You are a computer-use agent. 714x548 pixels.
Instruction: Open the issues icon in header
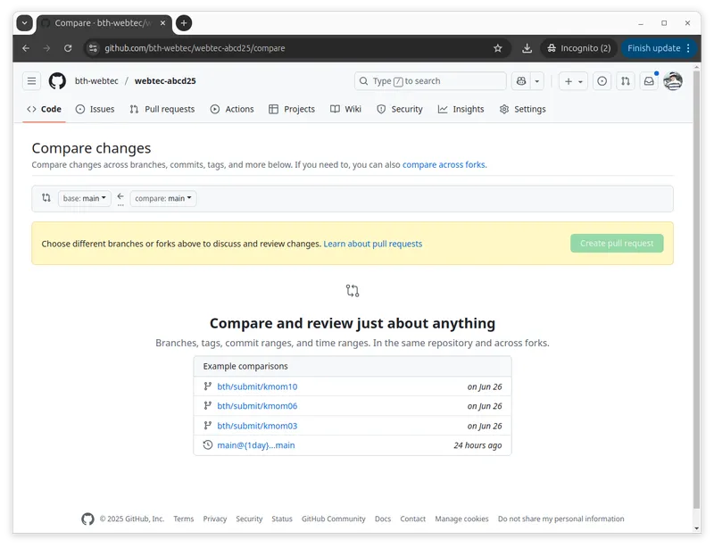[x=602, y=81]
